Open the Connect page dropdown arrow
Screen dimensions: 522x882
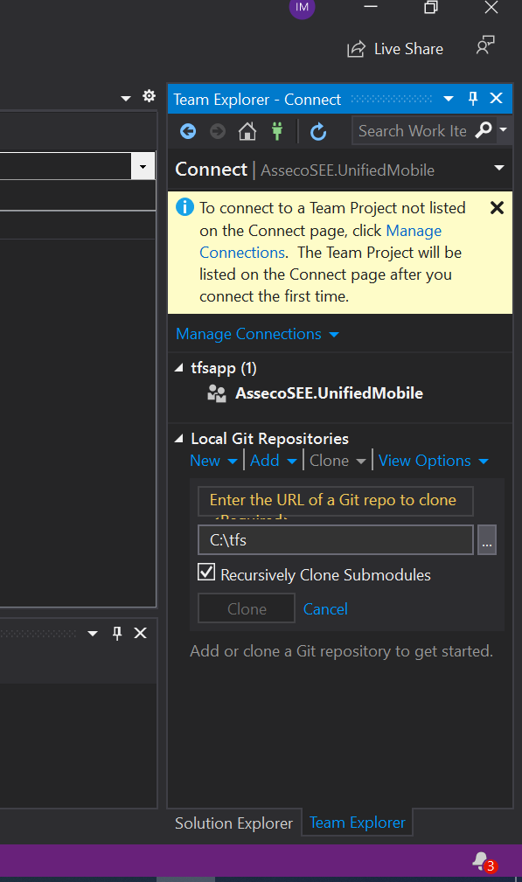point(499,168)
